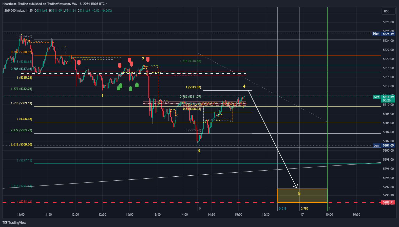The height and width of the screenshot is (227, 399).
Task: Select retracement label 1 (5313.07)
Action: pyautogui.click(x=193, y=87)
